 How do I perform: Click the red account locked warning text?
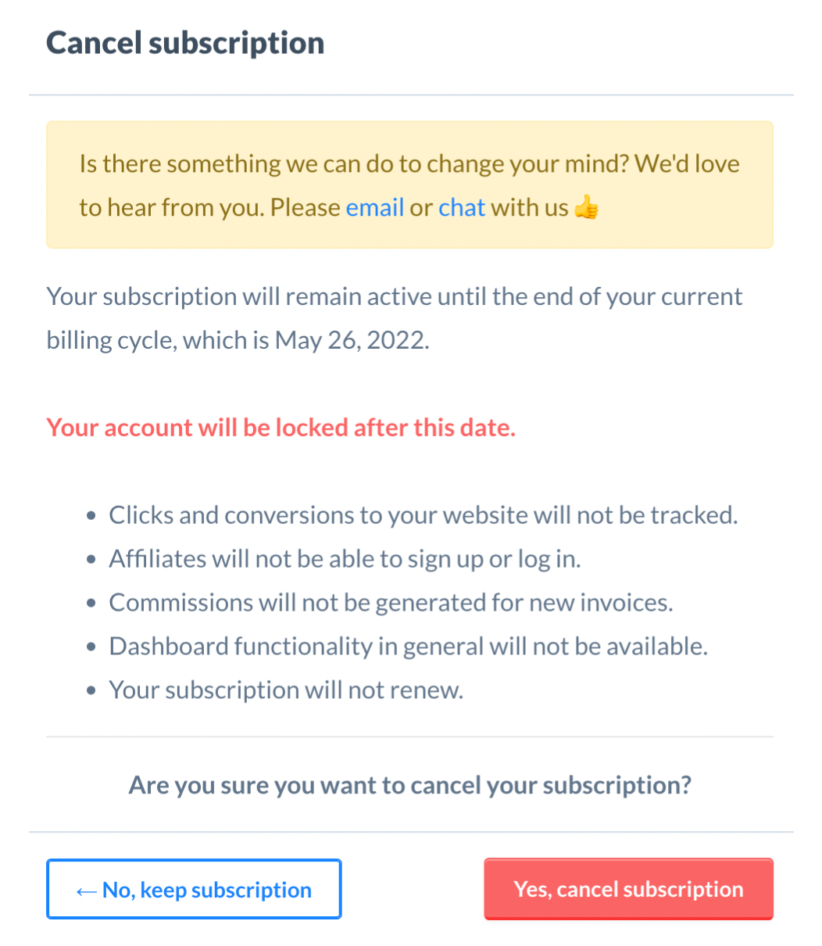(x=281, y=428)
